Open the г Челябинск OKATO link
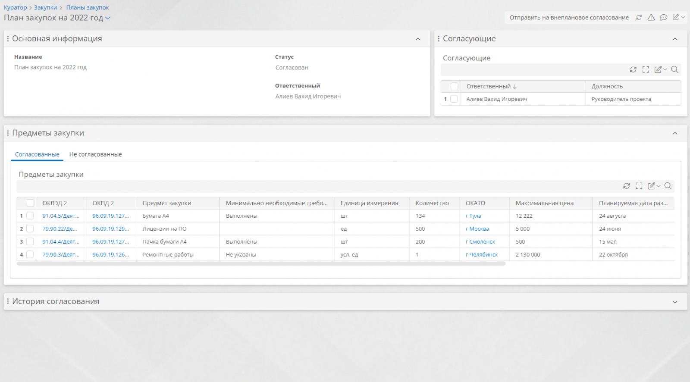Image resolution: width=690 pixels, height=382 pixels. (x=482, y=255)
